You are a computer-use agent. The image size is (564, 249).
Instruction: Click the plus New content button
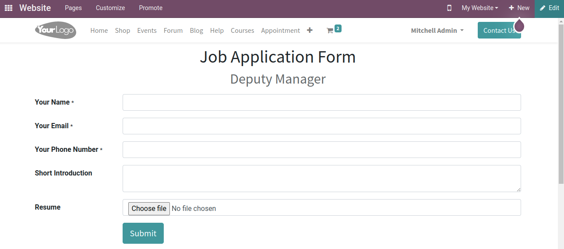point(519,8)
